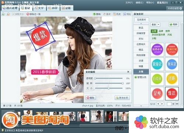184x133 pixels.
Task: Switch to the 素材 tab
Action: 26,8
